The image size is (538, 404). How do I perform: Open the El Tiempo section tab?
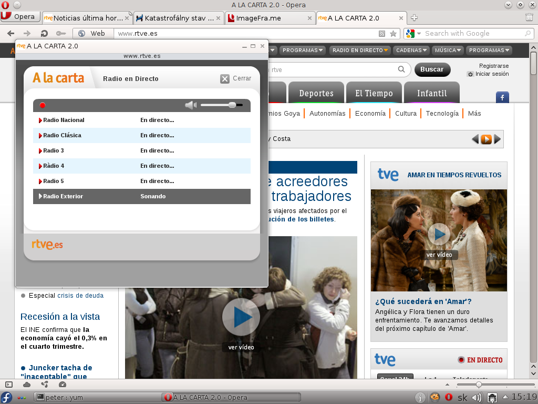pos(374,93)
